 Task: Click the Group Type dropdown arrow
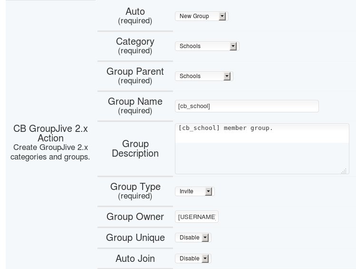209,191
